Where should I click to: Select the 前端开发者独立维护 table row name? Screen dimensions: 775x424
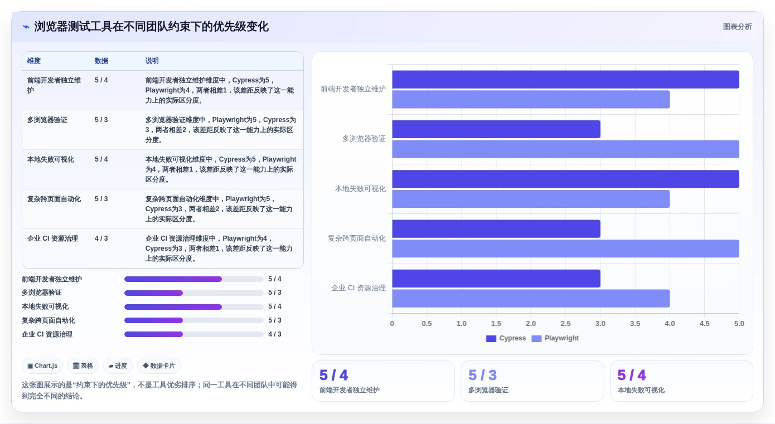[54, 85]
